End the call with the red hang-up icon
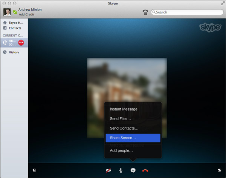The width and height of the screenshot is (226, 178). click(x=145, y=170)
